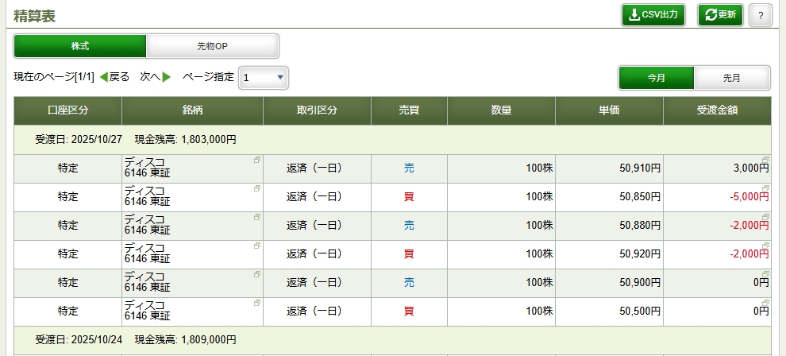The image size is (786, 356).
Task: Open stock popup icon in the 50,880円 row
Action: click(256, 218)
